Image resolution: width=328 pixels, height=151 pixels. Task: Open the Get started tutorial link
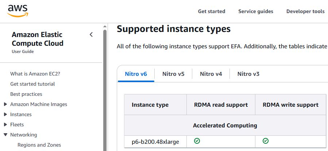[x=32, y=84]
